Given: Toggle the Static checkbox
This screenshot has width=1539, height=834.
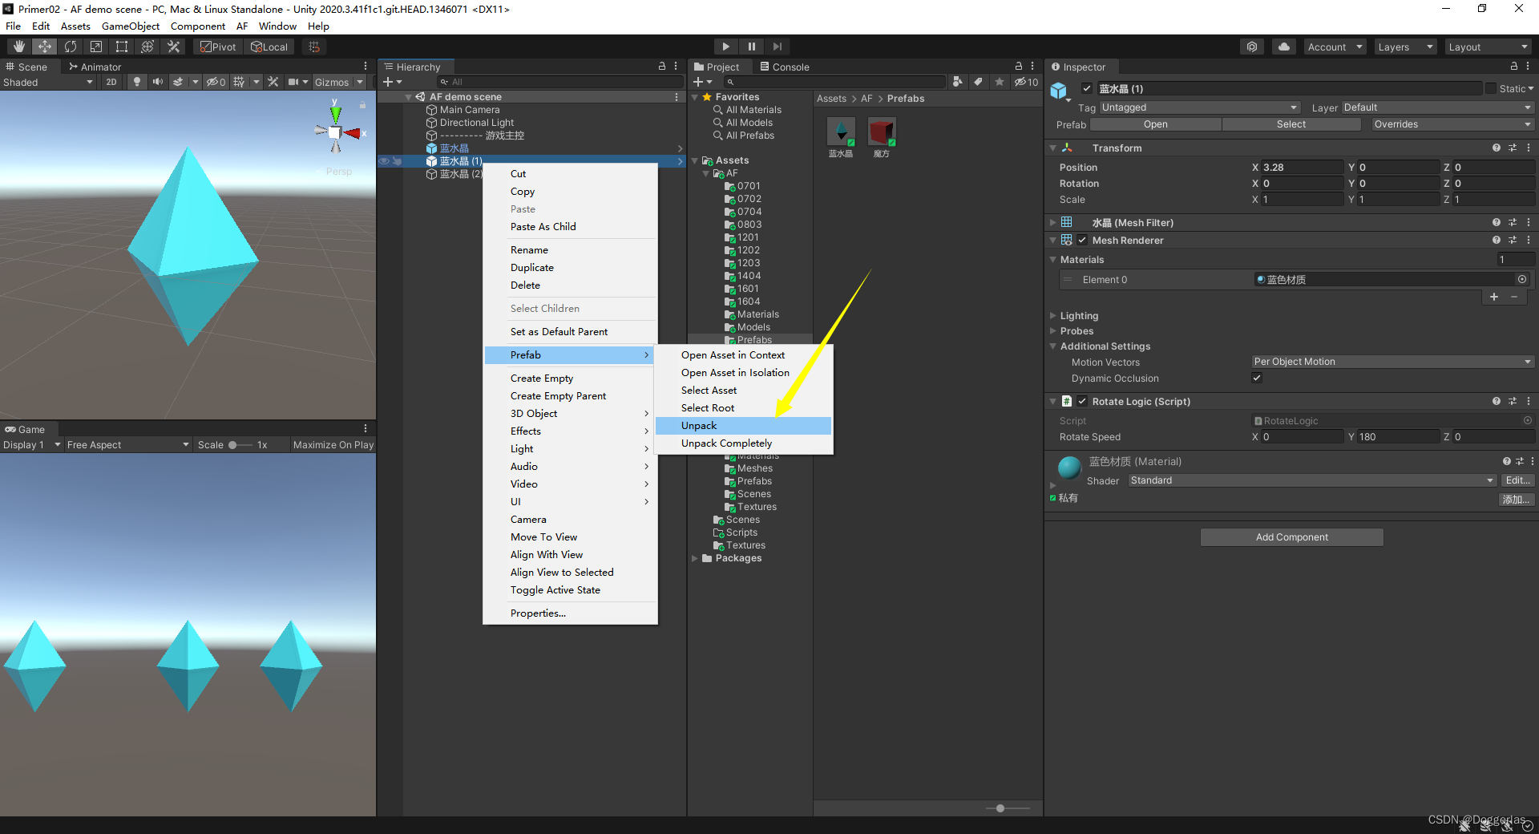Looking at the screenshot, I should click(1491, 88).
